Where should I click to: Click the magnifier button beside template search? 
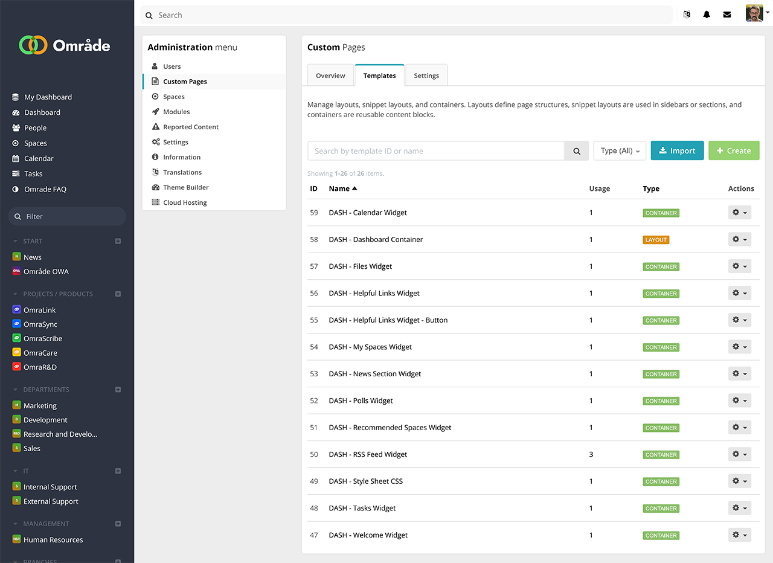point(576,151)
